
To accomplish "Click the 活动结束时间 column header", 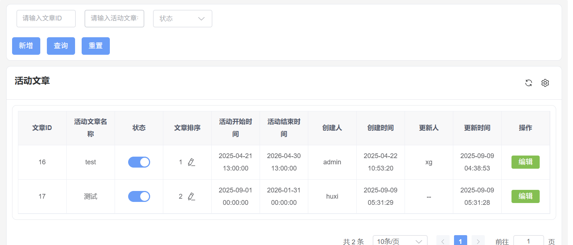I will (x=284, y=128).
